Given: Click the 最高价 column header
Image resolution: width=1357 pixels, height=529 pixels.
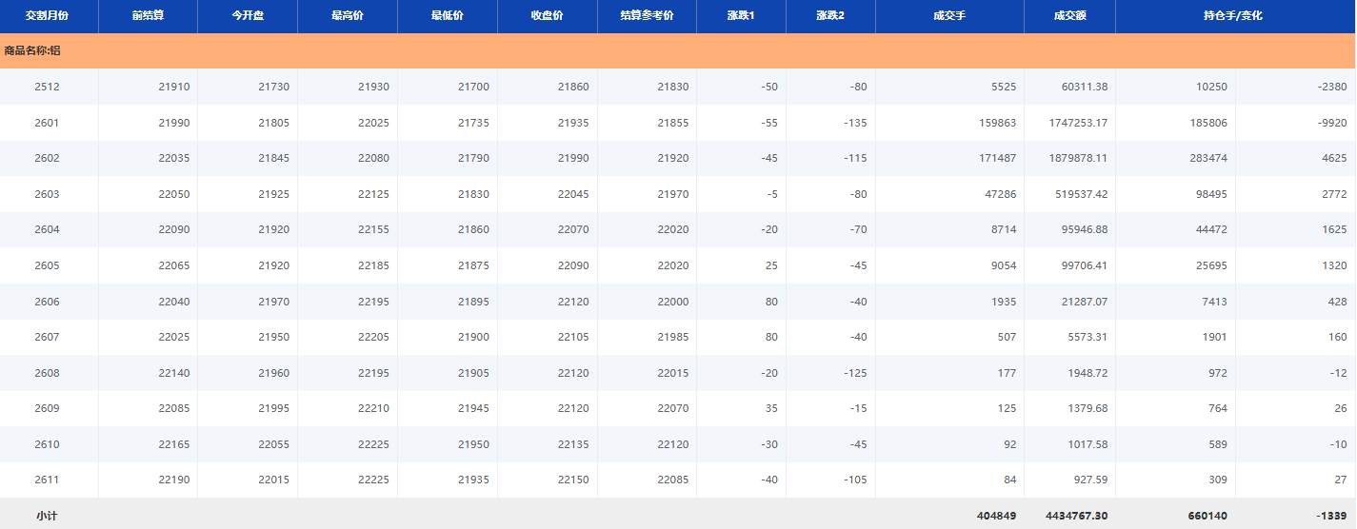Looking at the screenshot, I should [x=347, y=16].
